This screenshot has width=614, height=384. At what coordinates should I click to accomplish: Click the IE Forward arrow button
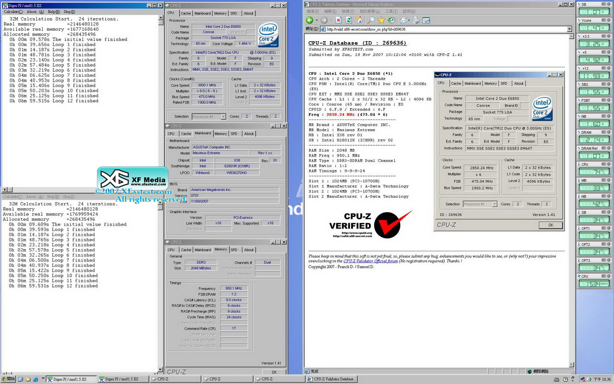click(324, 20)
